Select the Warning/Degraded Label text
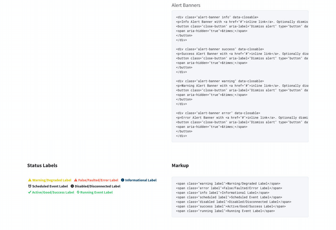This screenshot has height=230, width=336. [52, 180]
